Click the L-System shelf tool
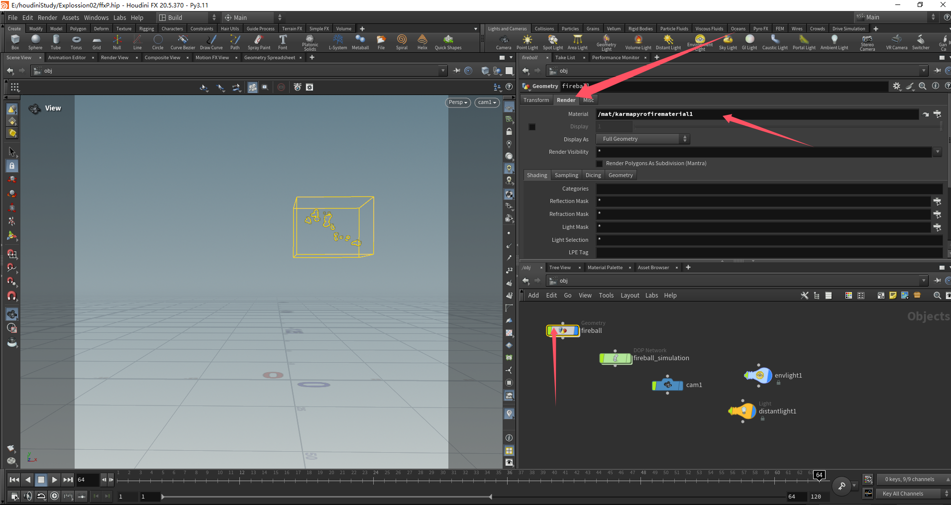 point(338,42)
